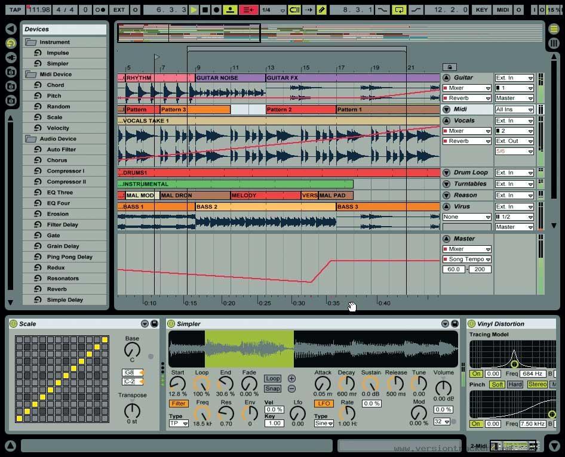
Task: Collapse the Guitar track unfold arrow
Action: click(446, 78)
